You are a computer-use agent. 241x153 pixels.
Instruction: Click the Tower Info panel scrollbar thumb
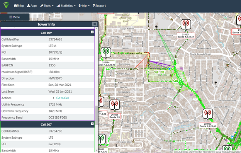(97, 115)
